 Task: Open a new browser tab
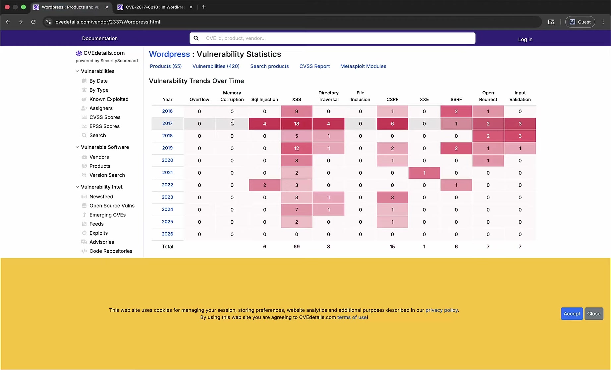pos(204,7)
